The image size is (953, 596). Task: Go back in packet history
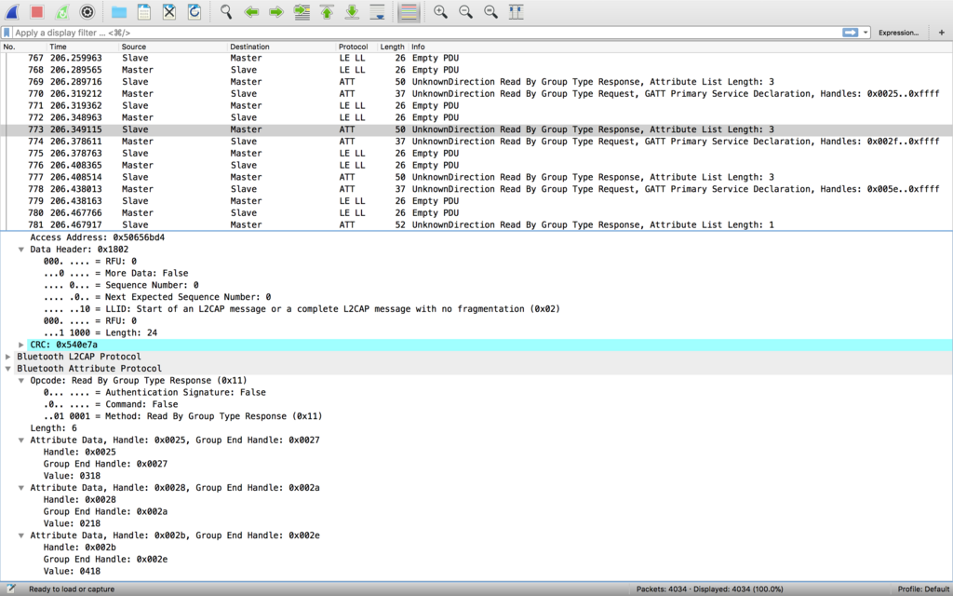(x=251, y=11)
